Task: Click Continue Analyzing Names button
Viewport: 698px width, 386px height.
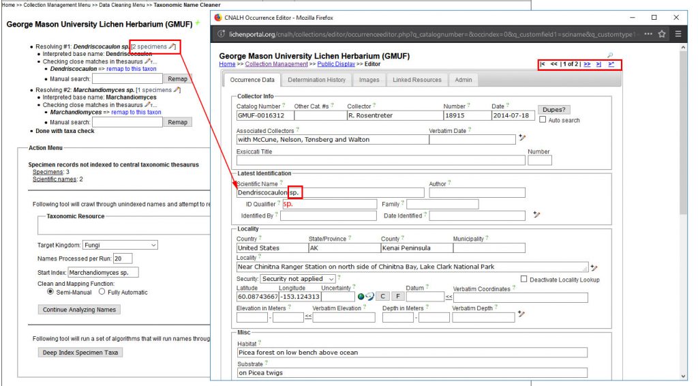Action: point(79,310)
